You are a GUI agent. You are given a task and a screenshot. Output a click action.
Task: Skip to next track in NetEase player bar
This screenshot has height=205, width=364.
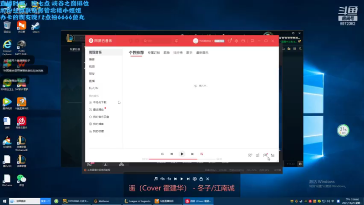192,154
